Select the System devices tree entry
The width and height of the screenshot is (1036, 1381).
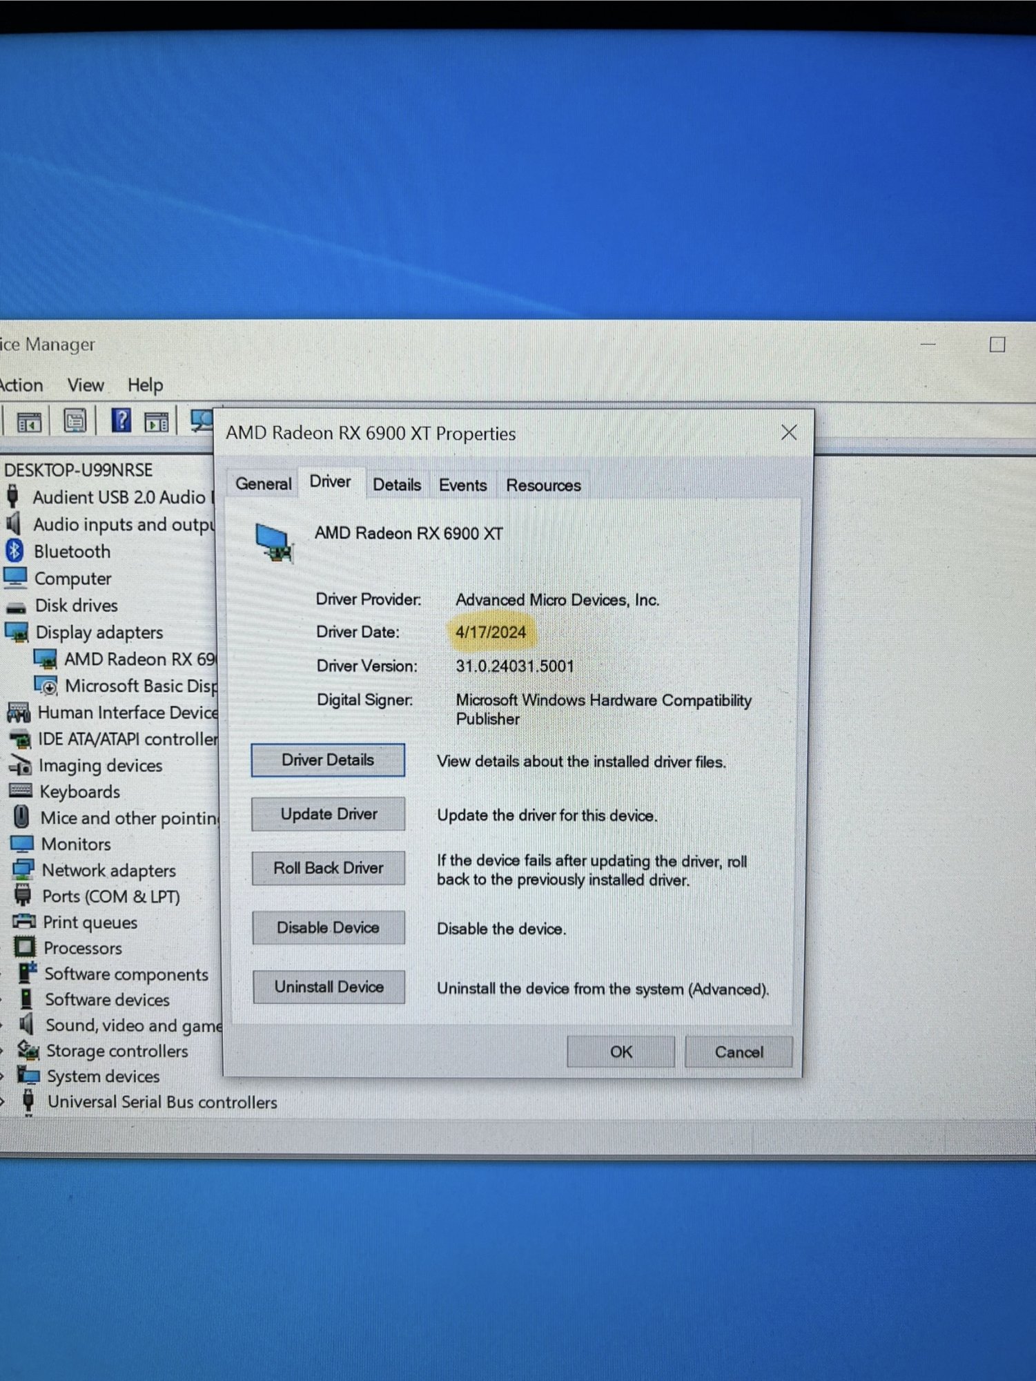(x=102, y=1076)
